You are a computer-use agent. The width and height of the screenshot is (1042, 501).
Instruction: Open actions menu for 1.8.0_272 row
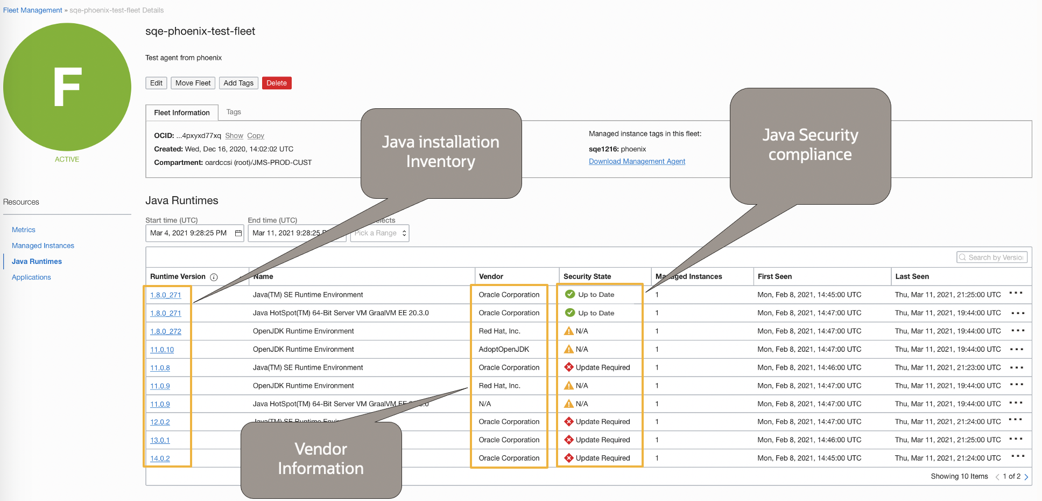(x=1017, y=330)
